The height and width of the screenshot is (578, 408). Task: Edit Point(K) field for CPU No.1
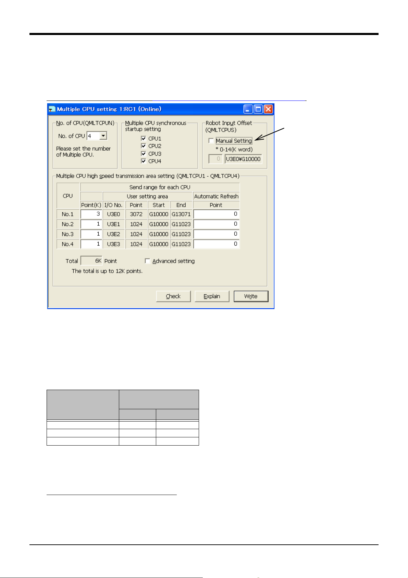[x=91, y=214]
